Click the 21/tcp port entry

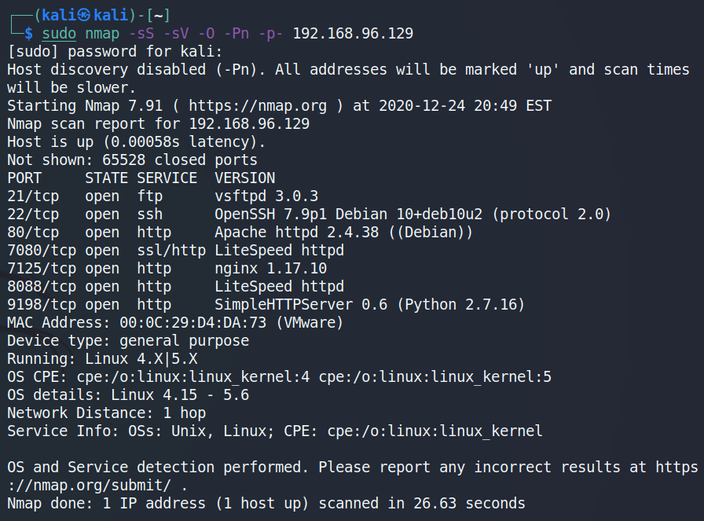click(33, 196)
